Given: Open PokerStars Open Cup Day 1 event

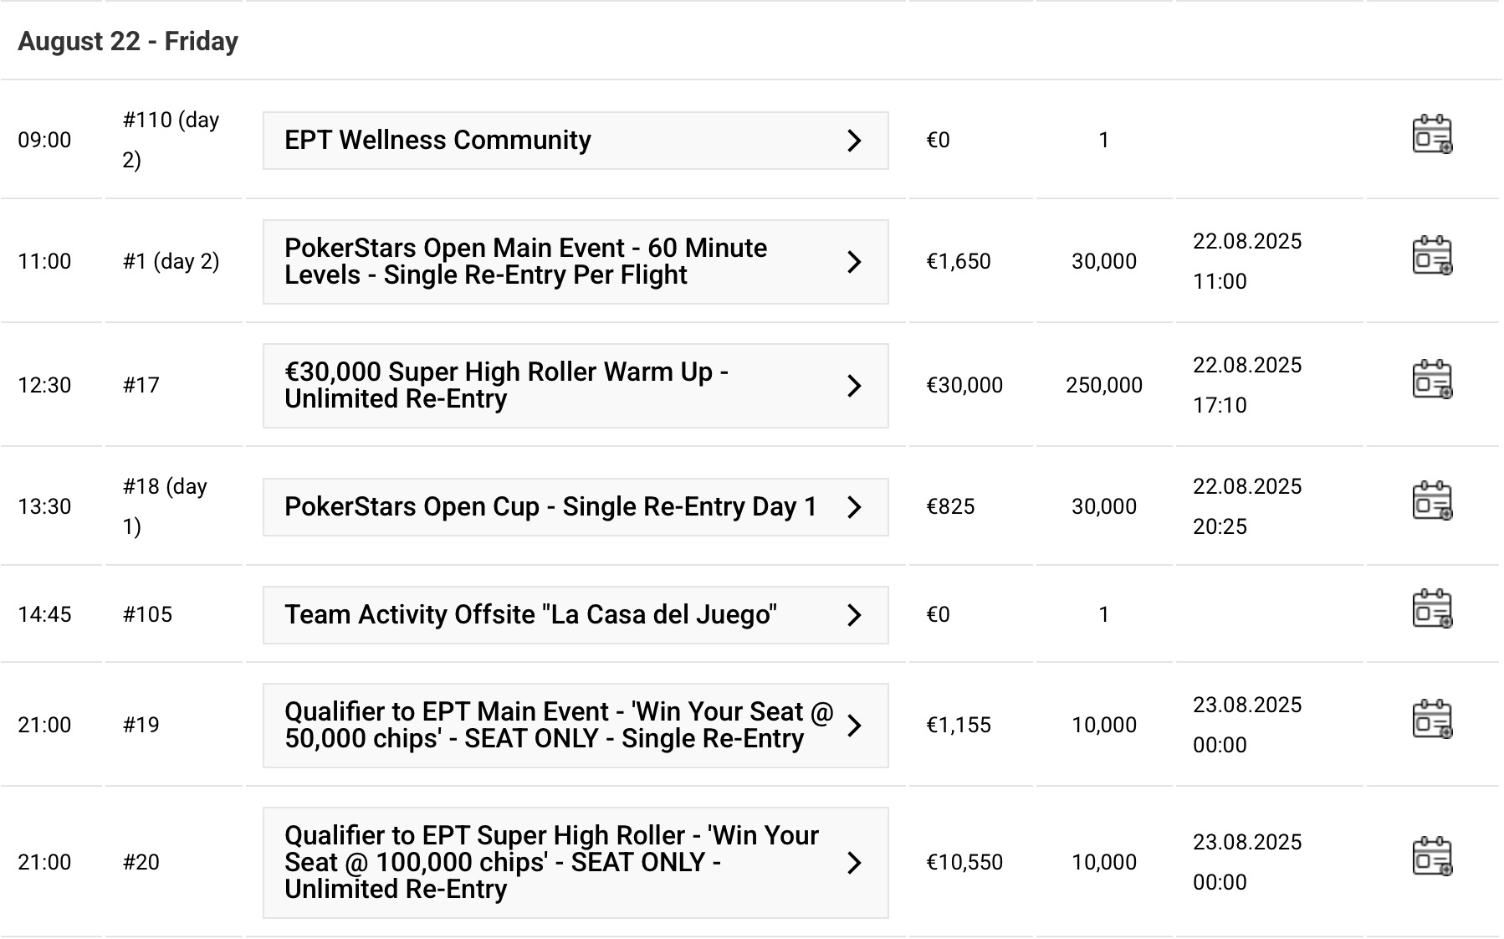Looking at the screenshot, I should coord(550,507).
